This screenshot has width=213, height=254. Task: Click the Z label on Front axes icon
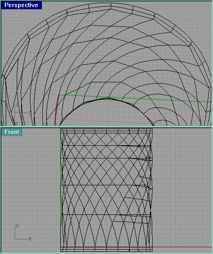(x=17, y=226)
